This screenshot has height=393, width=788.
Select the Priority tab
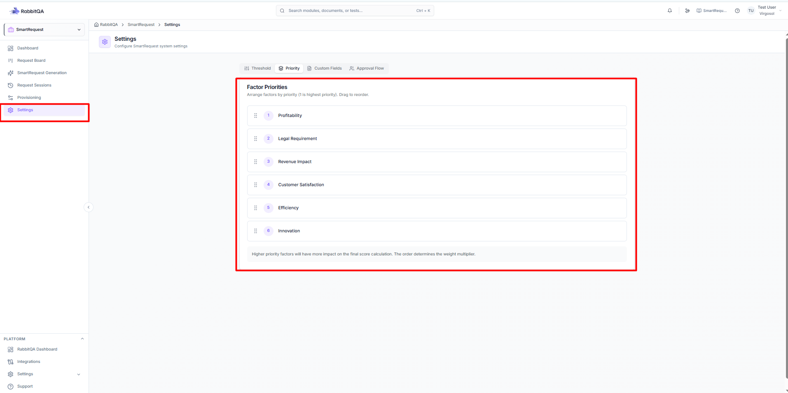pos(289,68)
